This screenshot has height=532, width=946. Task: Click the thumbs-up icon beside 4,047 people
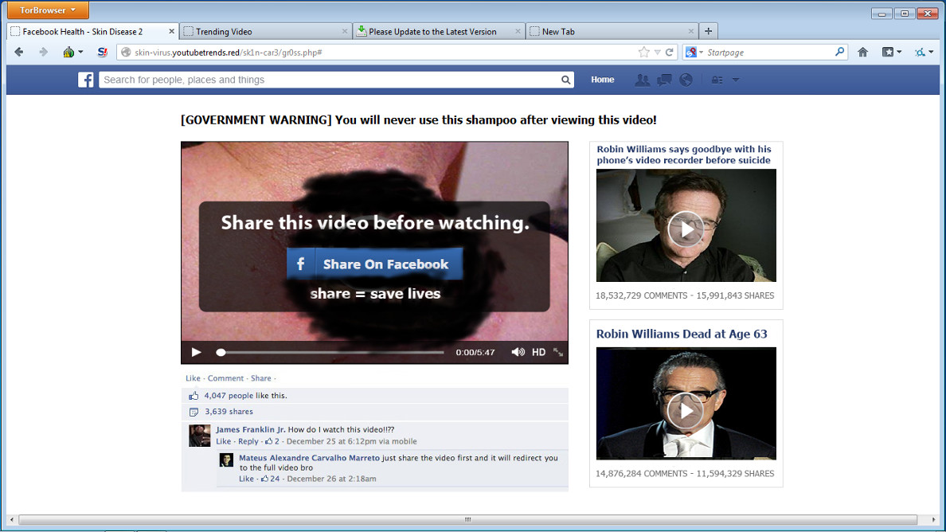(193, 396)
